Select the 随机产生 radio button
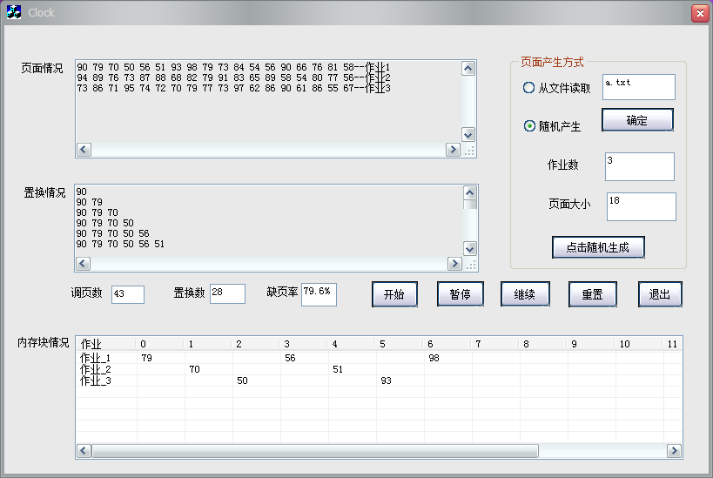713x478 pixels. point(529,125)
